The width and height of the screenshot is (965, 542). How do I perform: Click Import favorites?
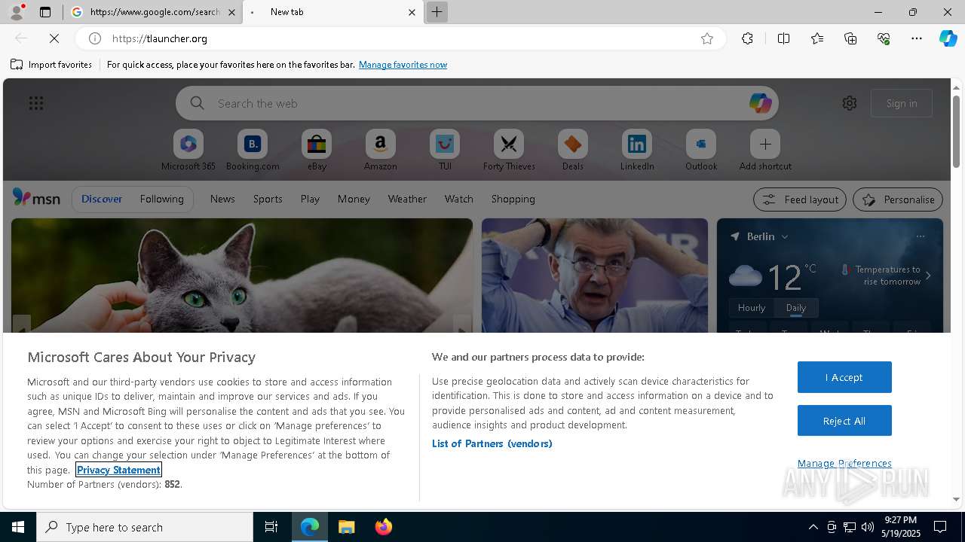(51, 65)
